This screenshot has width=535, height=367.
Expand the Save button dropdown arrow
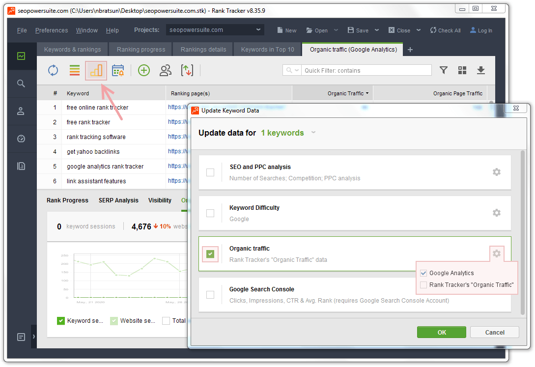click(377, 30)
